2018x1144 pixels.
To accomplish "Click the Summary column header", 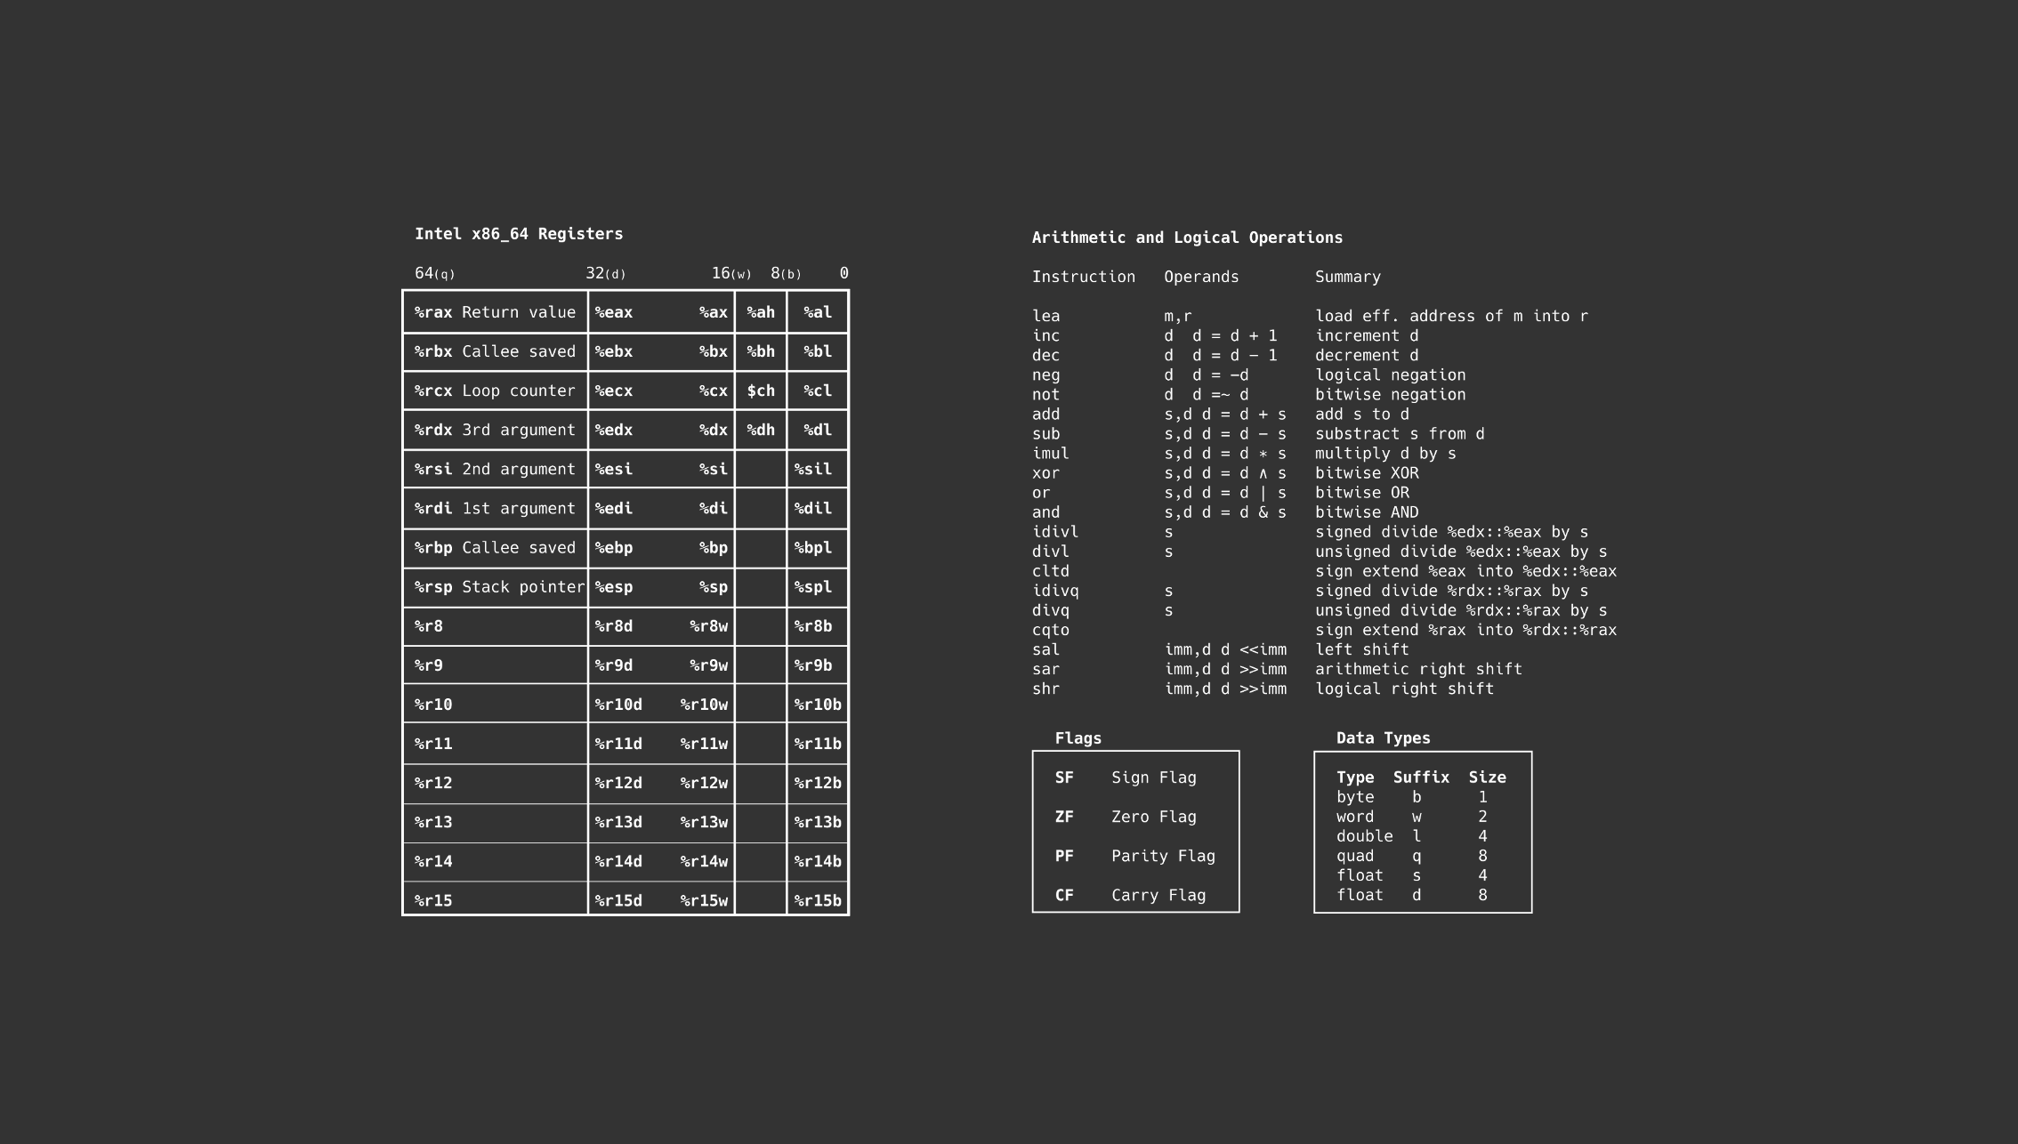I will tap(1348, 277).
